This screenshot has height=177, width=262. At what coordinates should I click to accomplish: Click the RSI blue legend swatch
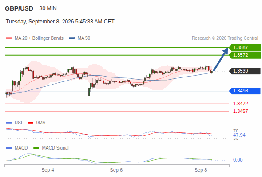tap(9, 123)
